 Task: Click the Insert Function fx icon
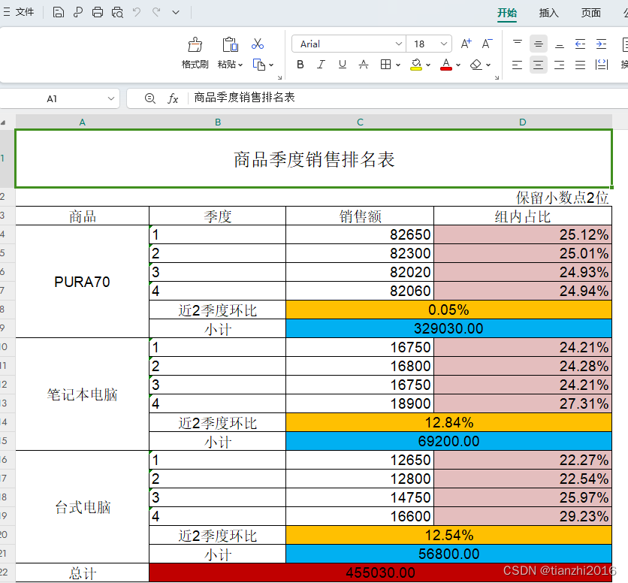(173, 98)
